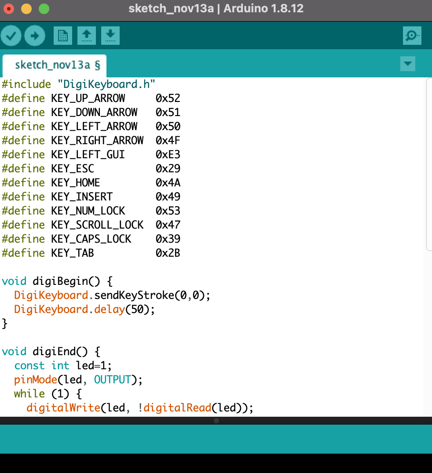
Task: Click the console divider handle dot
Action: point(216,421)
